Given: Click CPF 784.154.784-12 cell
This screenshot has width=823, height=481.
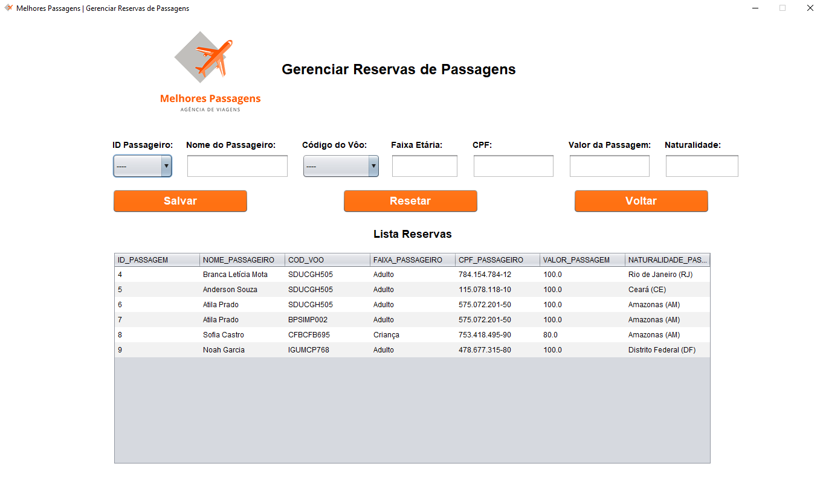Looking at the screenshot, I should 498,275.
